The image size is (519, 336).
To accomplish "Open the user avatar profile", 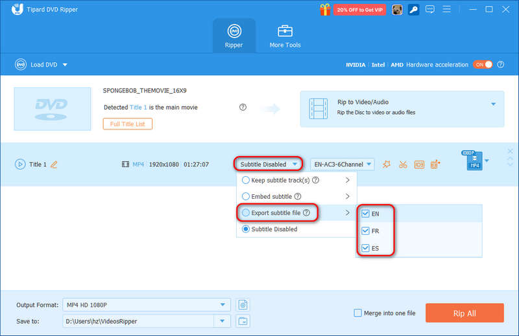I will tap(397, 10).
